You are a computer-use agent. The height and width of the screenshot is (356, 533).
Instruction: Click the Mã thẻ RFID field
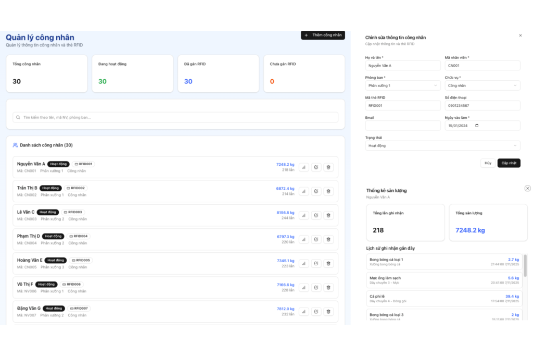coord(402,105)
